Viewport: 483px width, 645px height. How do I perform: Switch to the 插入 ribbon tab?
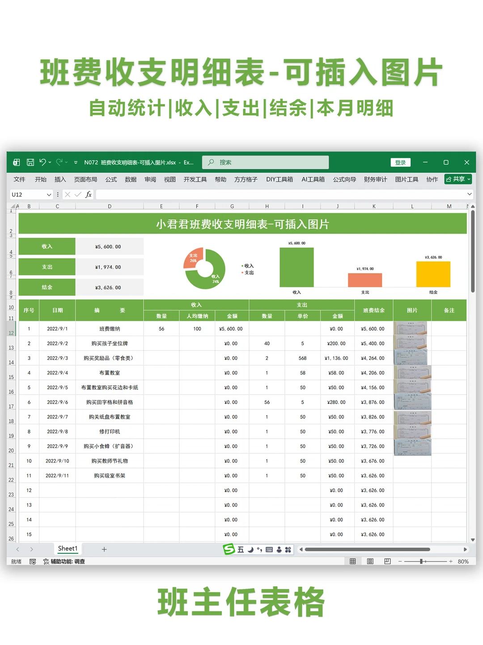point(60,179)
